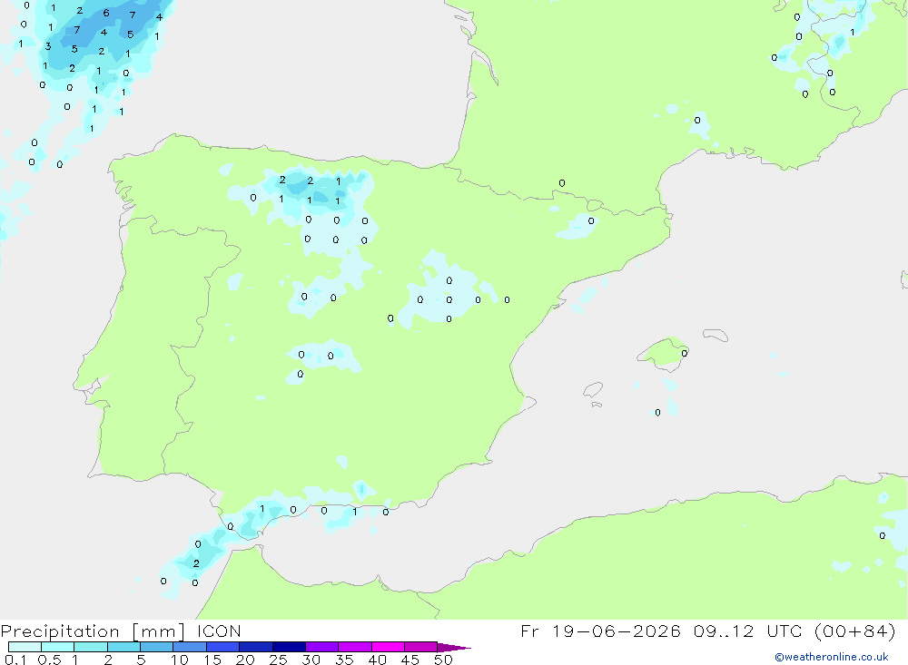This screenshot has height=665, width=908.
Task: Select the 20–25 mm legend color swatch
Action: [256, 647]
